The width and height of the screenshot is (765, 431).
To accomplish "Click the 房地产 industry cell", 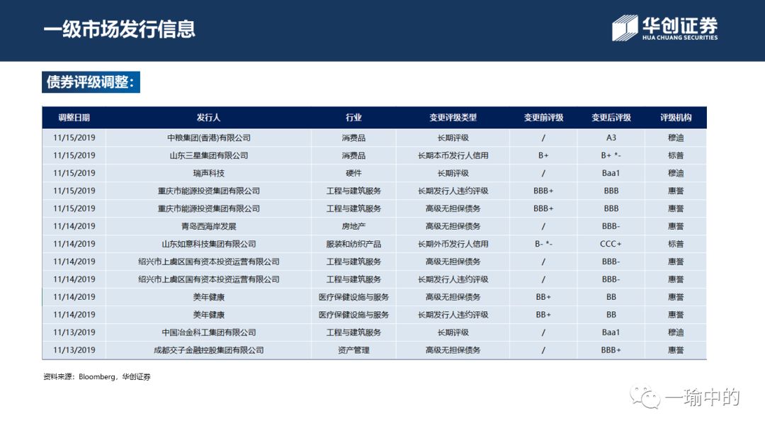I will (353, 226).
